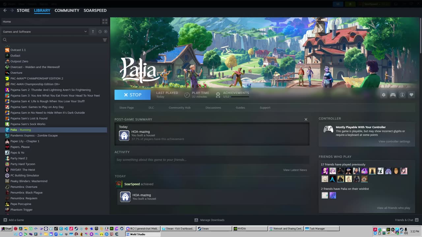Image resolution: width=422 pixels, height=237 pixels.
Task: Open View Latest News
Action: coord(295,170)
